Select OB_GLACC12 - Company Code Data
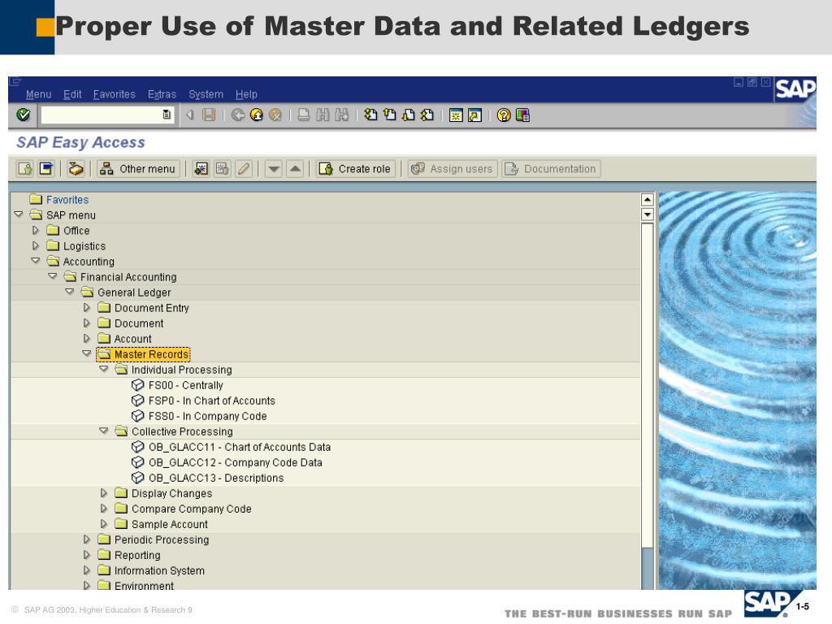This screenshot has height=624, width=832. 235,462
